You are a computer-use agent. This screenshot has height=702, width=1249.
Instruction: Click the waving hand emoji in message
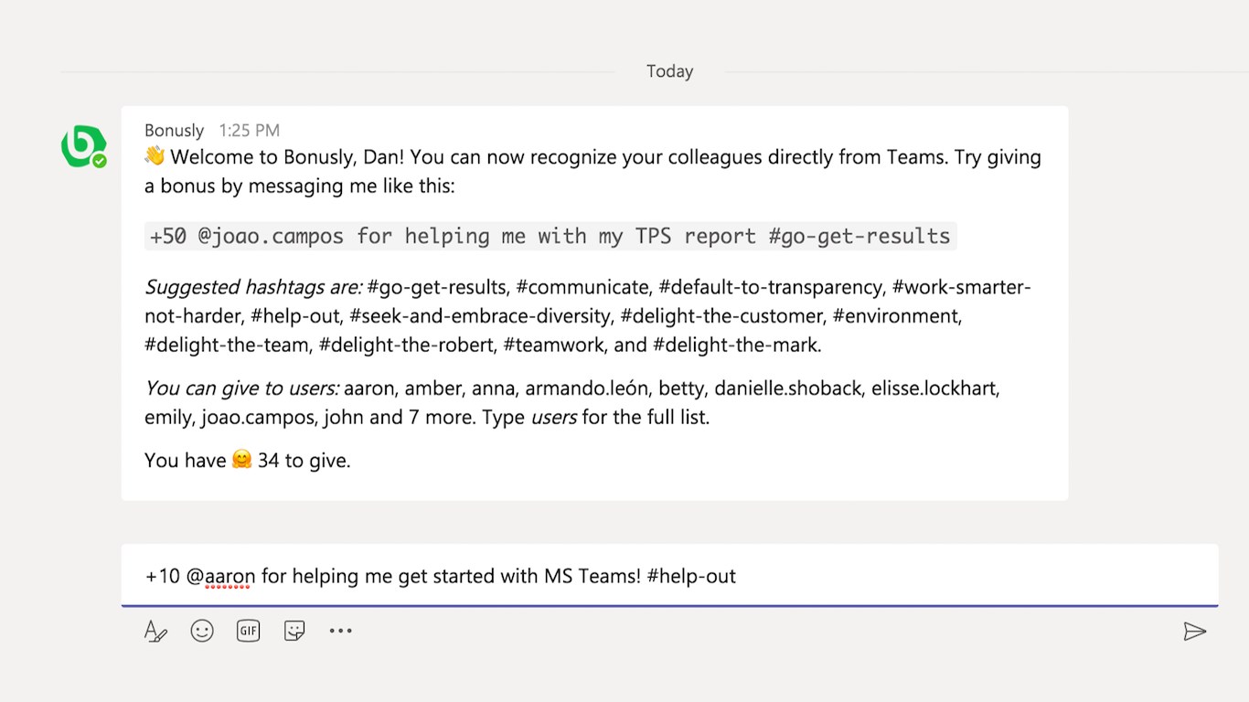pyautogui.click(x=155, y=156)
